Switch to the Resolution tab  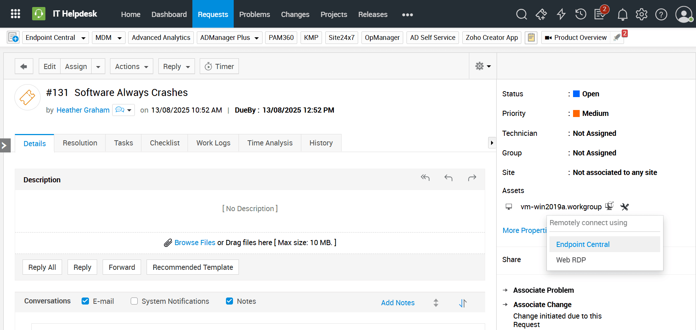(x=80, y=143)
